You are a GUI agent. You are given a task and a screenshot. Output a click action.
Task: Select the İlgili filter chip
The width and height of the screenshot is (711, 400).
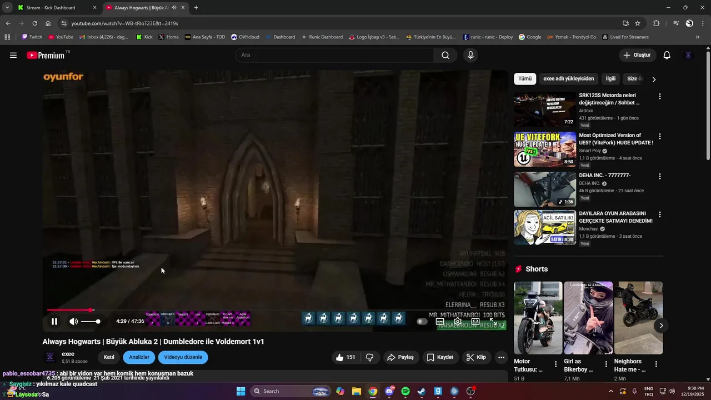610,79
